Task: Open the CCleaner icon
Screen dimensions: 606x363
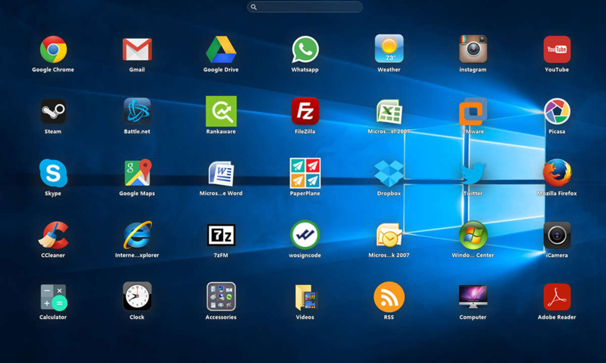Action: 53,235
